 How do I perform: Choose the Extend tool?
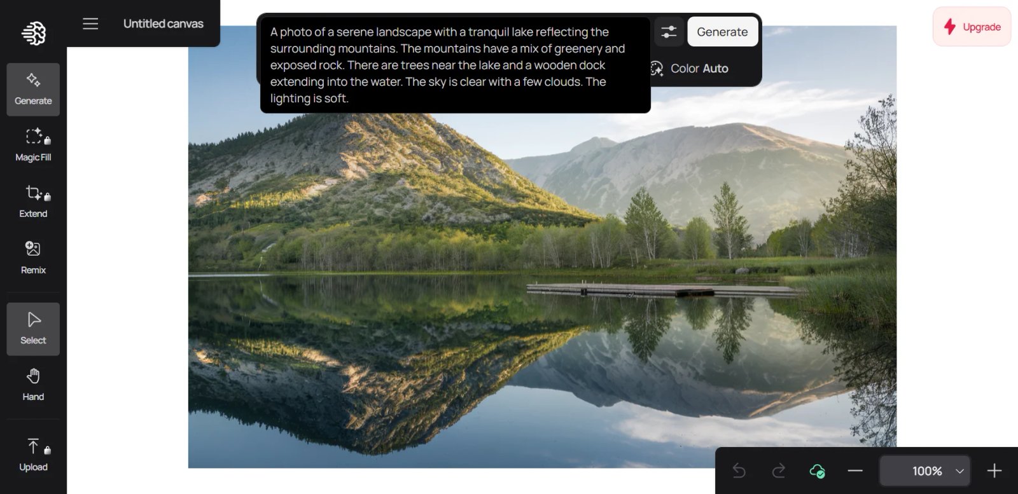tap(33, 202)
